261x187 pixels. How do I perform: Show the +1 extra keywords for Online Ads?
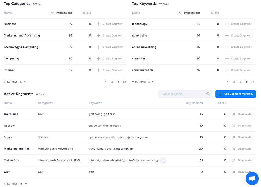(162, 160)
